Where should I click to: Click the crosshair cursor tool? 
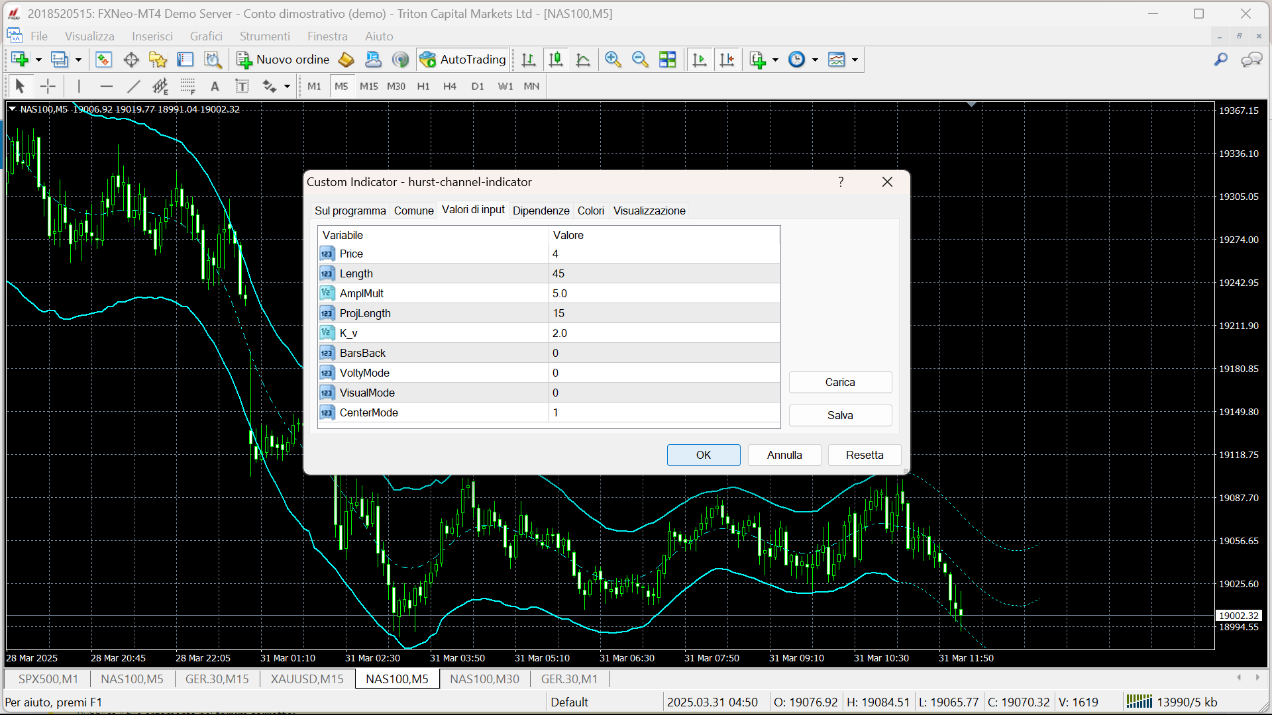click(x=48, y=86)
